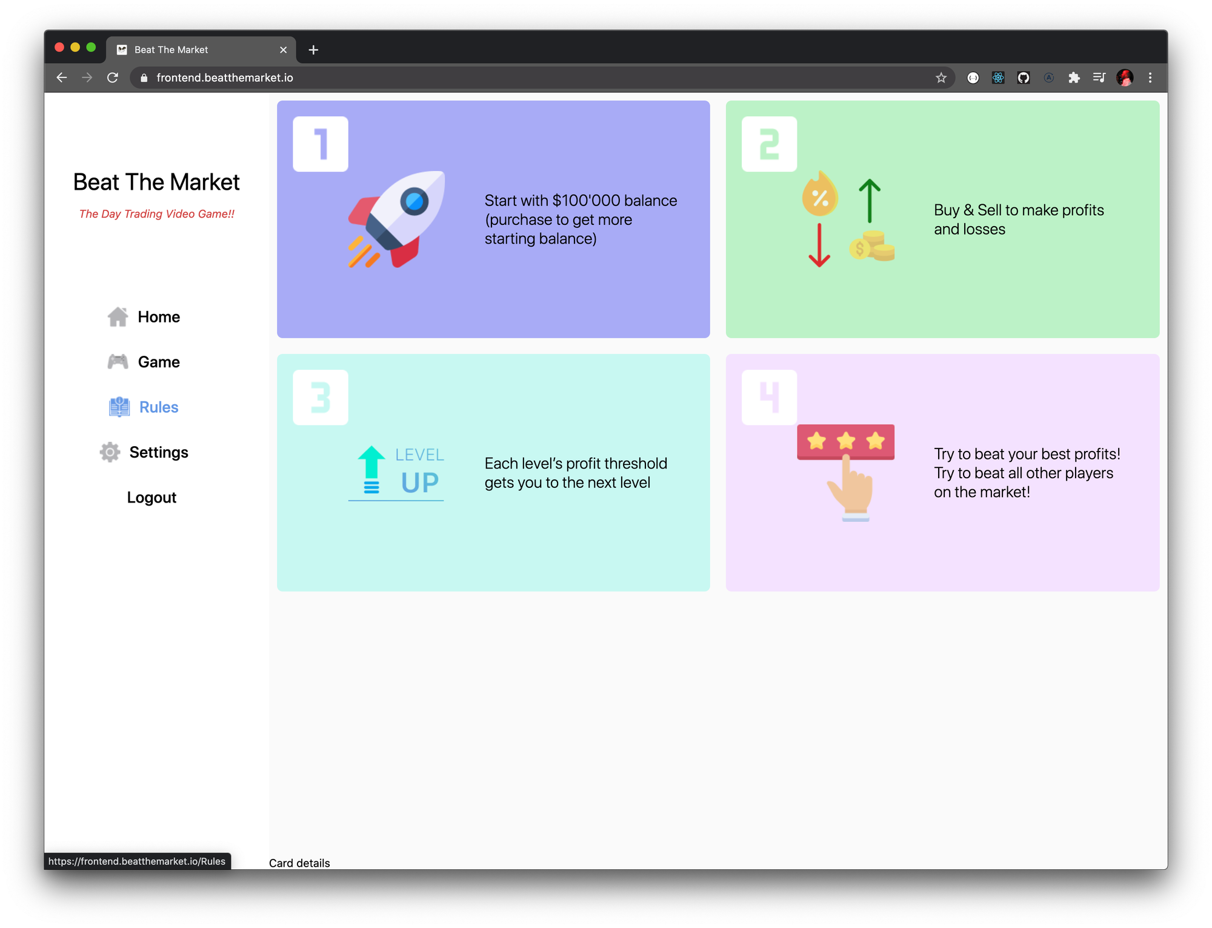The height and width of the screenshot is (928, 1212).
Task: Open a new browser tab
Action: (x=313, y=50)
